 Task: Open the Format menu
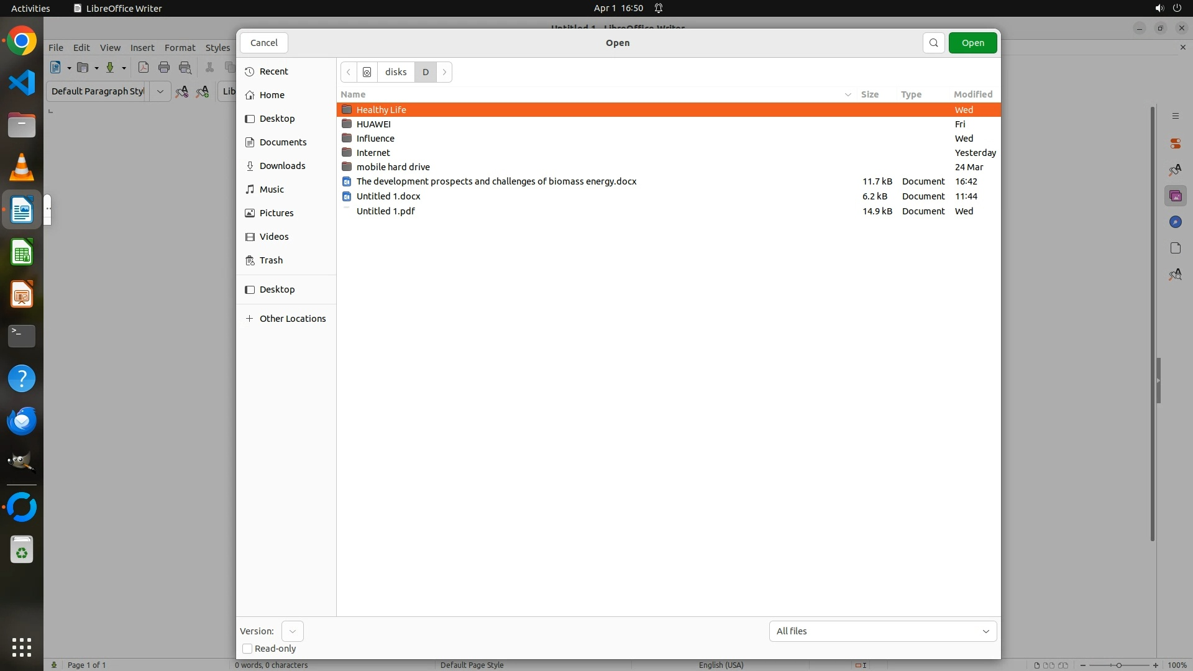click(x=180, y=48)
